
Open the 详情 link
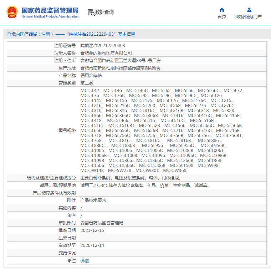pyautogui.click(x=85, y=261)
